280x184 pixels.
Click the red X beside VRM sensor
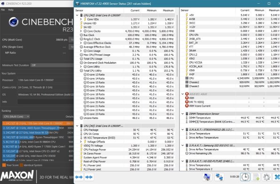(x=187, y=98)
